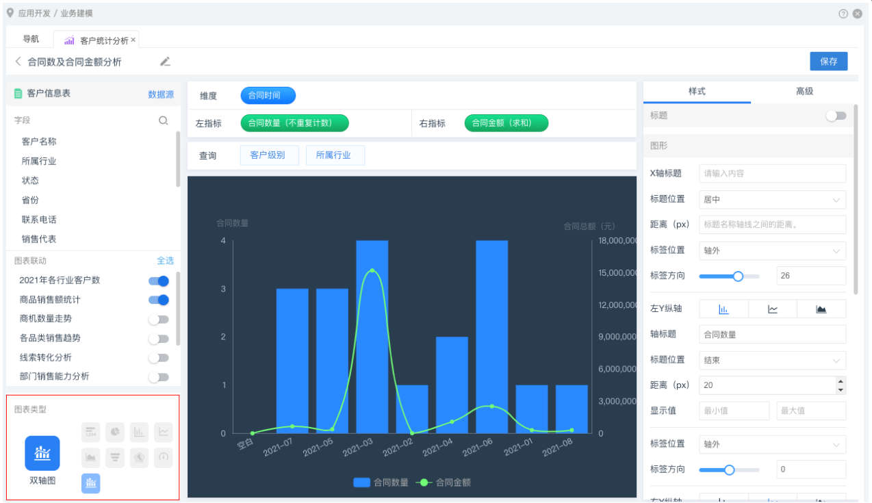Set 左Y纵轴 to line chart style
Image resolution: width=872 pixels, height=503 pixels.
pos(772,309)
